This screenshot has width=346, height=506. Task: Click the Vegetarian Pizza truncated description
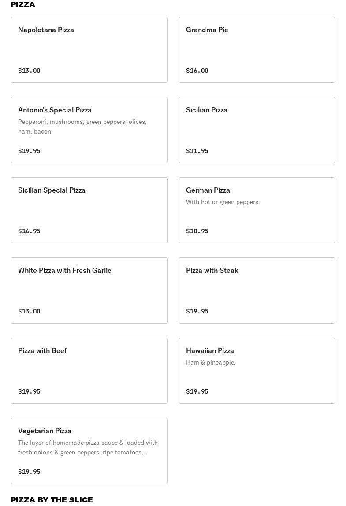point(88,447)
